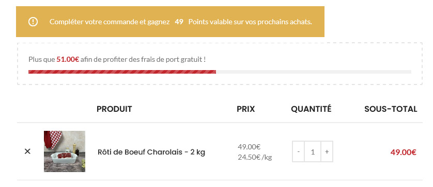Image resolution: width=433 pixels, height=187 pixels.
Task: Open the roast beef product thumbnail
Action: (65, 151)
